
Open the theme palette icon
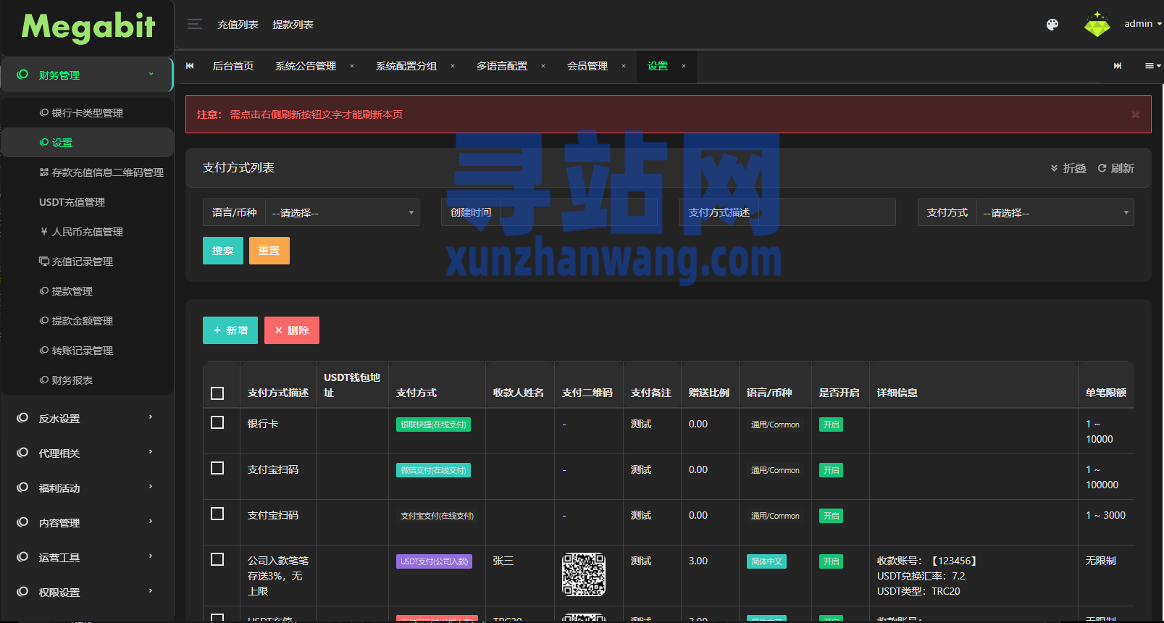1052,25
